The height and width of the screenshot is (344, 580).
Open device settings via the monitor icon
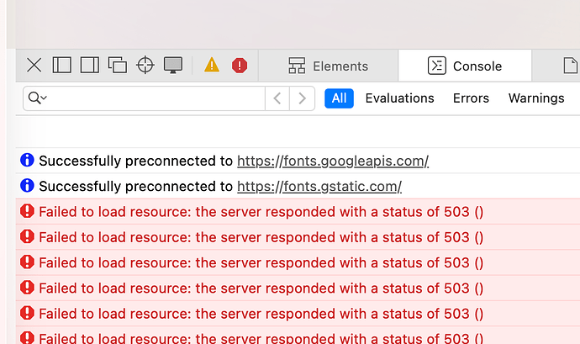(x=173, y=66)
